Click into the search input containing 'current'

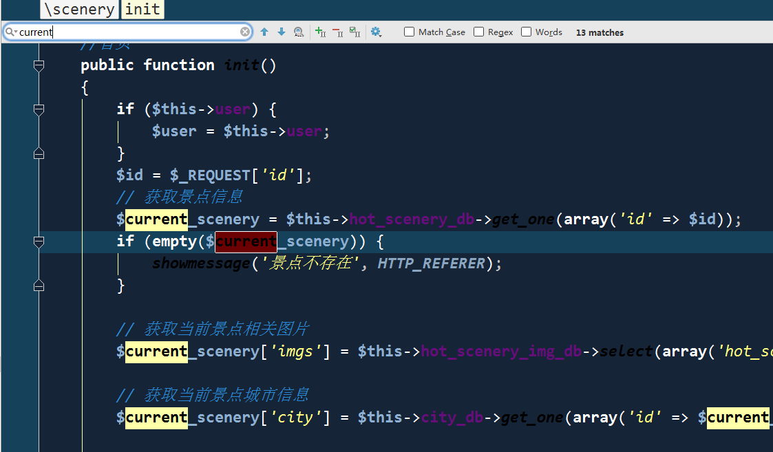(128, 32)
